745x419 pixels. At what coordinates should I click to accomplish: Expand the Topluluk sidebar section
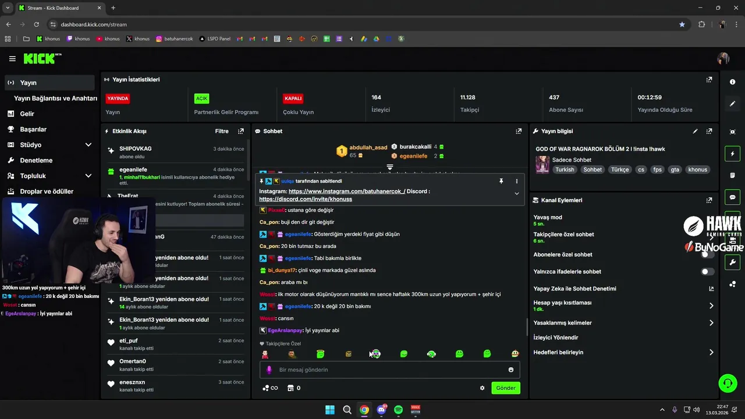pyautogui.click(x=88, y=176)
